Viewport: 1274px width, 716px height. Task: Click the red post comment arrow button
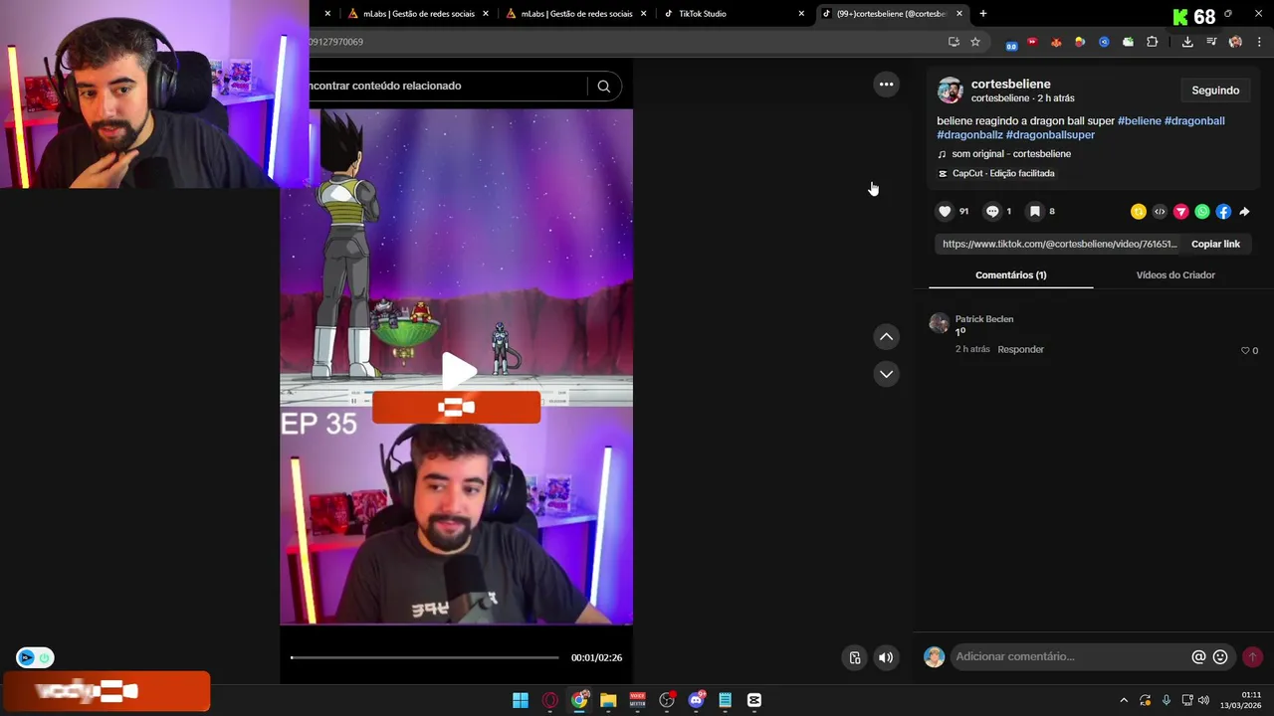click(x=1252, y=656)
